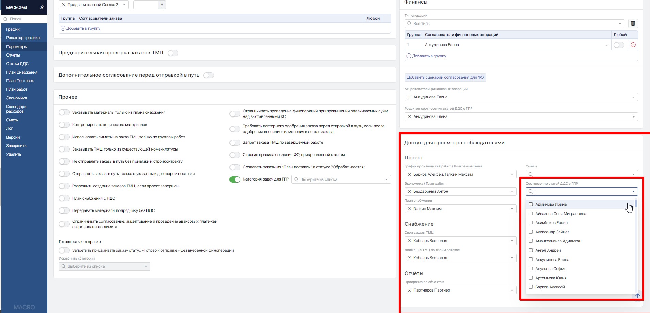Screen dimensions: 650x313
Task: Clear Галкин Максим from План снабжения field
Action: click(x=409, y=209)
